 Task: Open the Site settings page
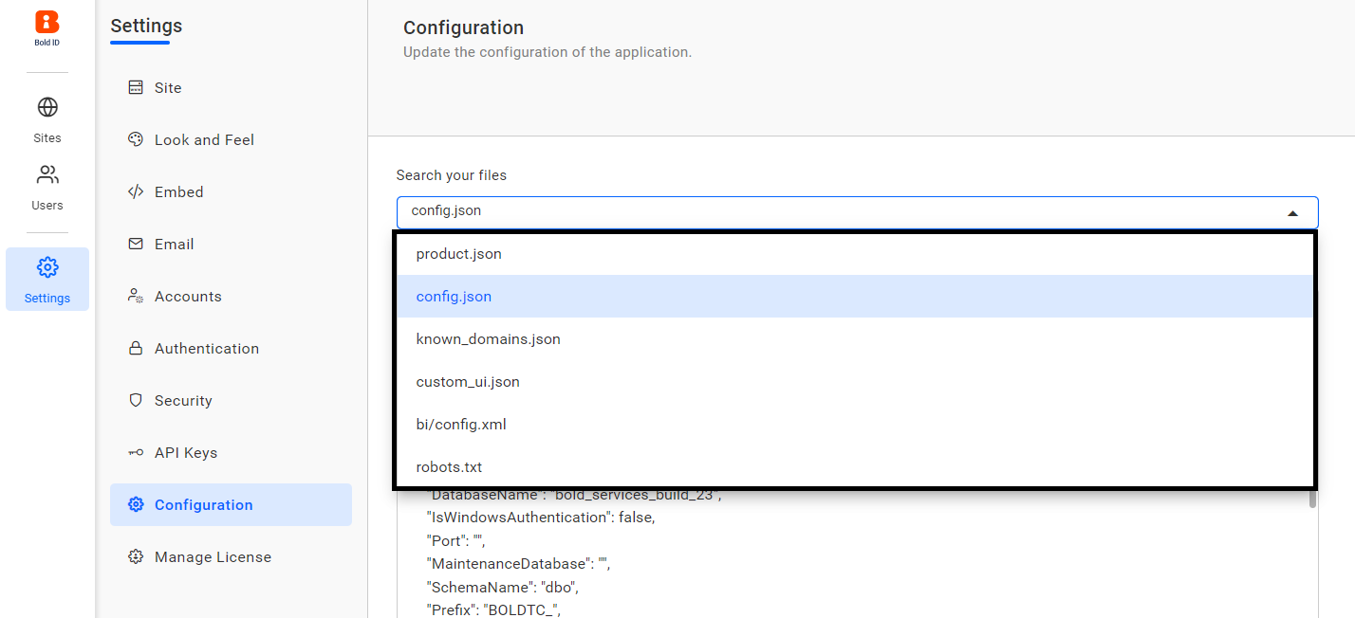coord(167,87)
